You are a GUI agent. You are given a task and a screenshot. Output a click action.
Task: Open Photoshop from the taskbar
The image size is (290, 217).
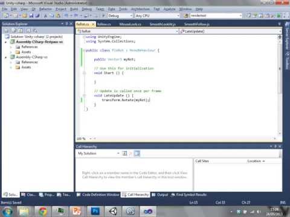[95, 212]
